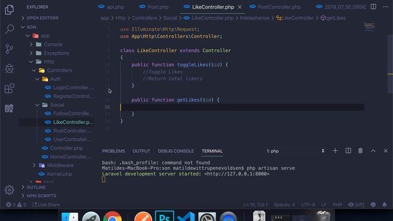Create a new terminal with plus icon
The height and width of the screenshot is (221, 393).
(335, 151)
